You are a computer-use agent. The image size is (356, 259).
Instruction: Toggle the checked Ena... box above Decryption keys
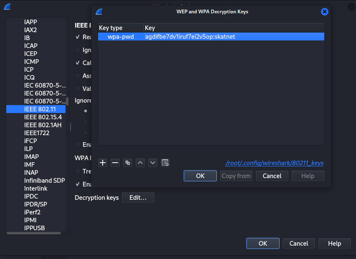point(78,184)
